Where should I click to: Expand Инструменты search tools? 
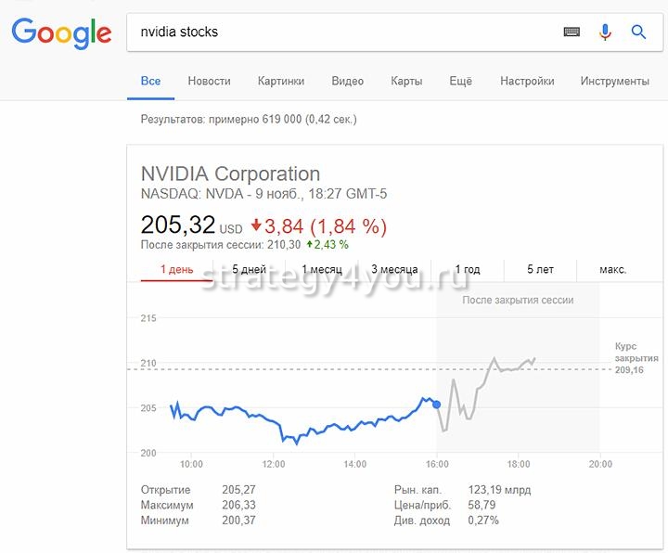click(x=614, y=81)
